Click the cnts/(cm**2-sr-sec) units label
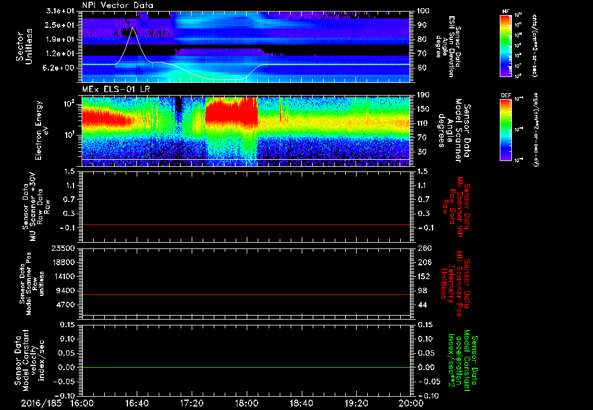The image size is (593, 410). coord(535,45)
